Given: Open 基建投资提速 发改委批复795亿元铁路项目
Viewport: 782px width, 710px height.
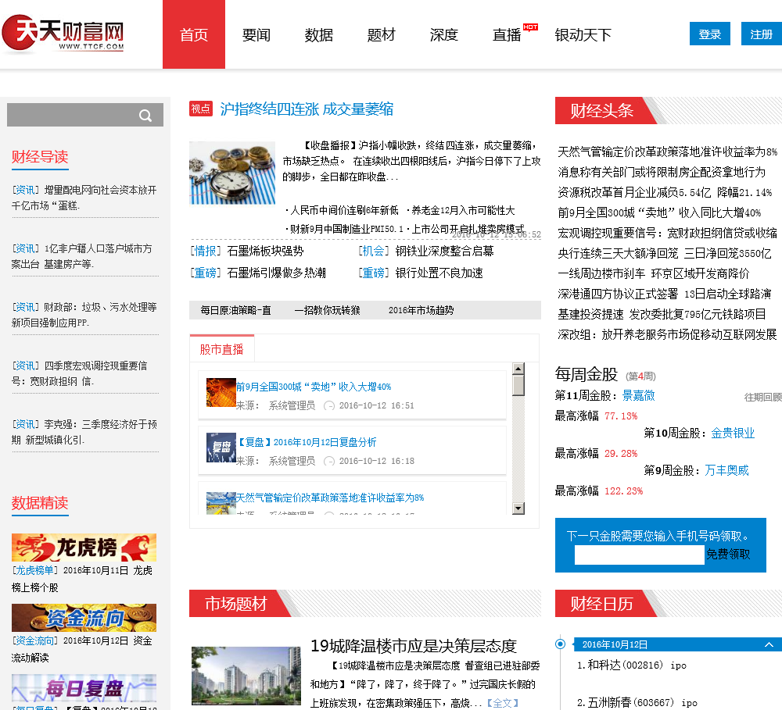Looking at the screenshot, I should (x=662, y=314).
